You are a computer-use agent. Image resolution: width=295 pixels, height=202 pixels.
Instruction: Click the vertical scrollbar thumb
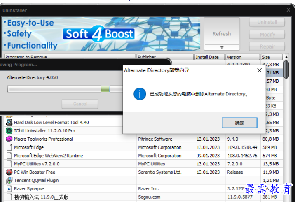coord(286,70)
